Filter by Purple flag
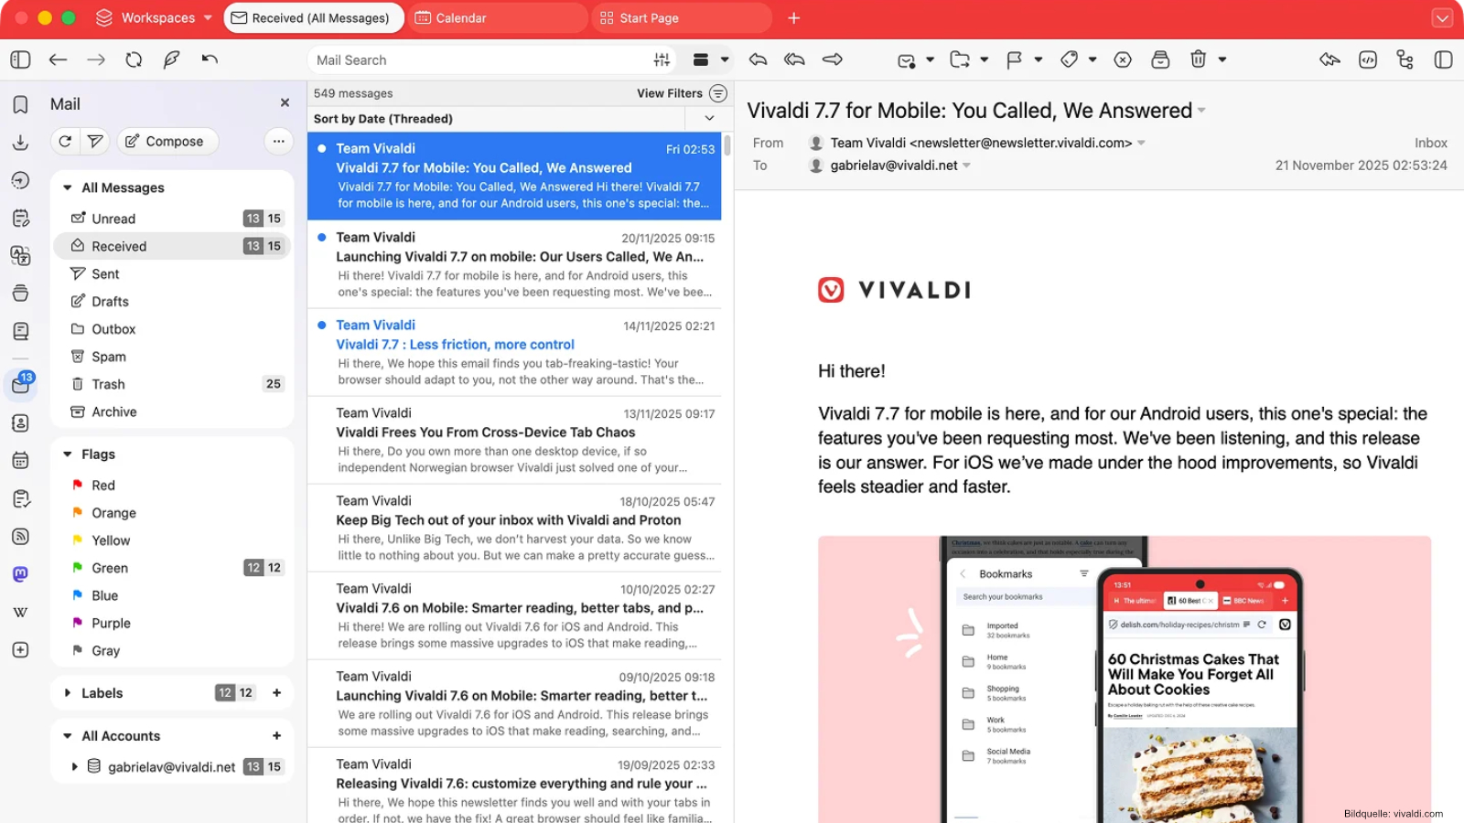 pos(172,623)
